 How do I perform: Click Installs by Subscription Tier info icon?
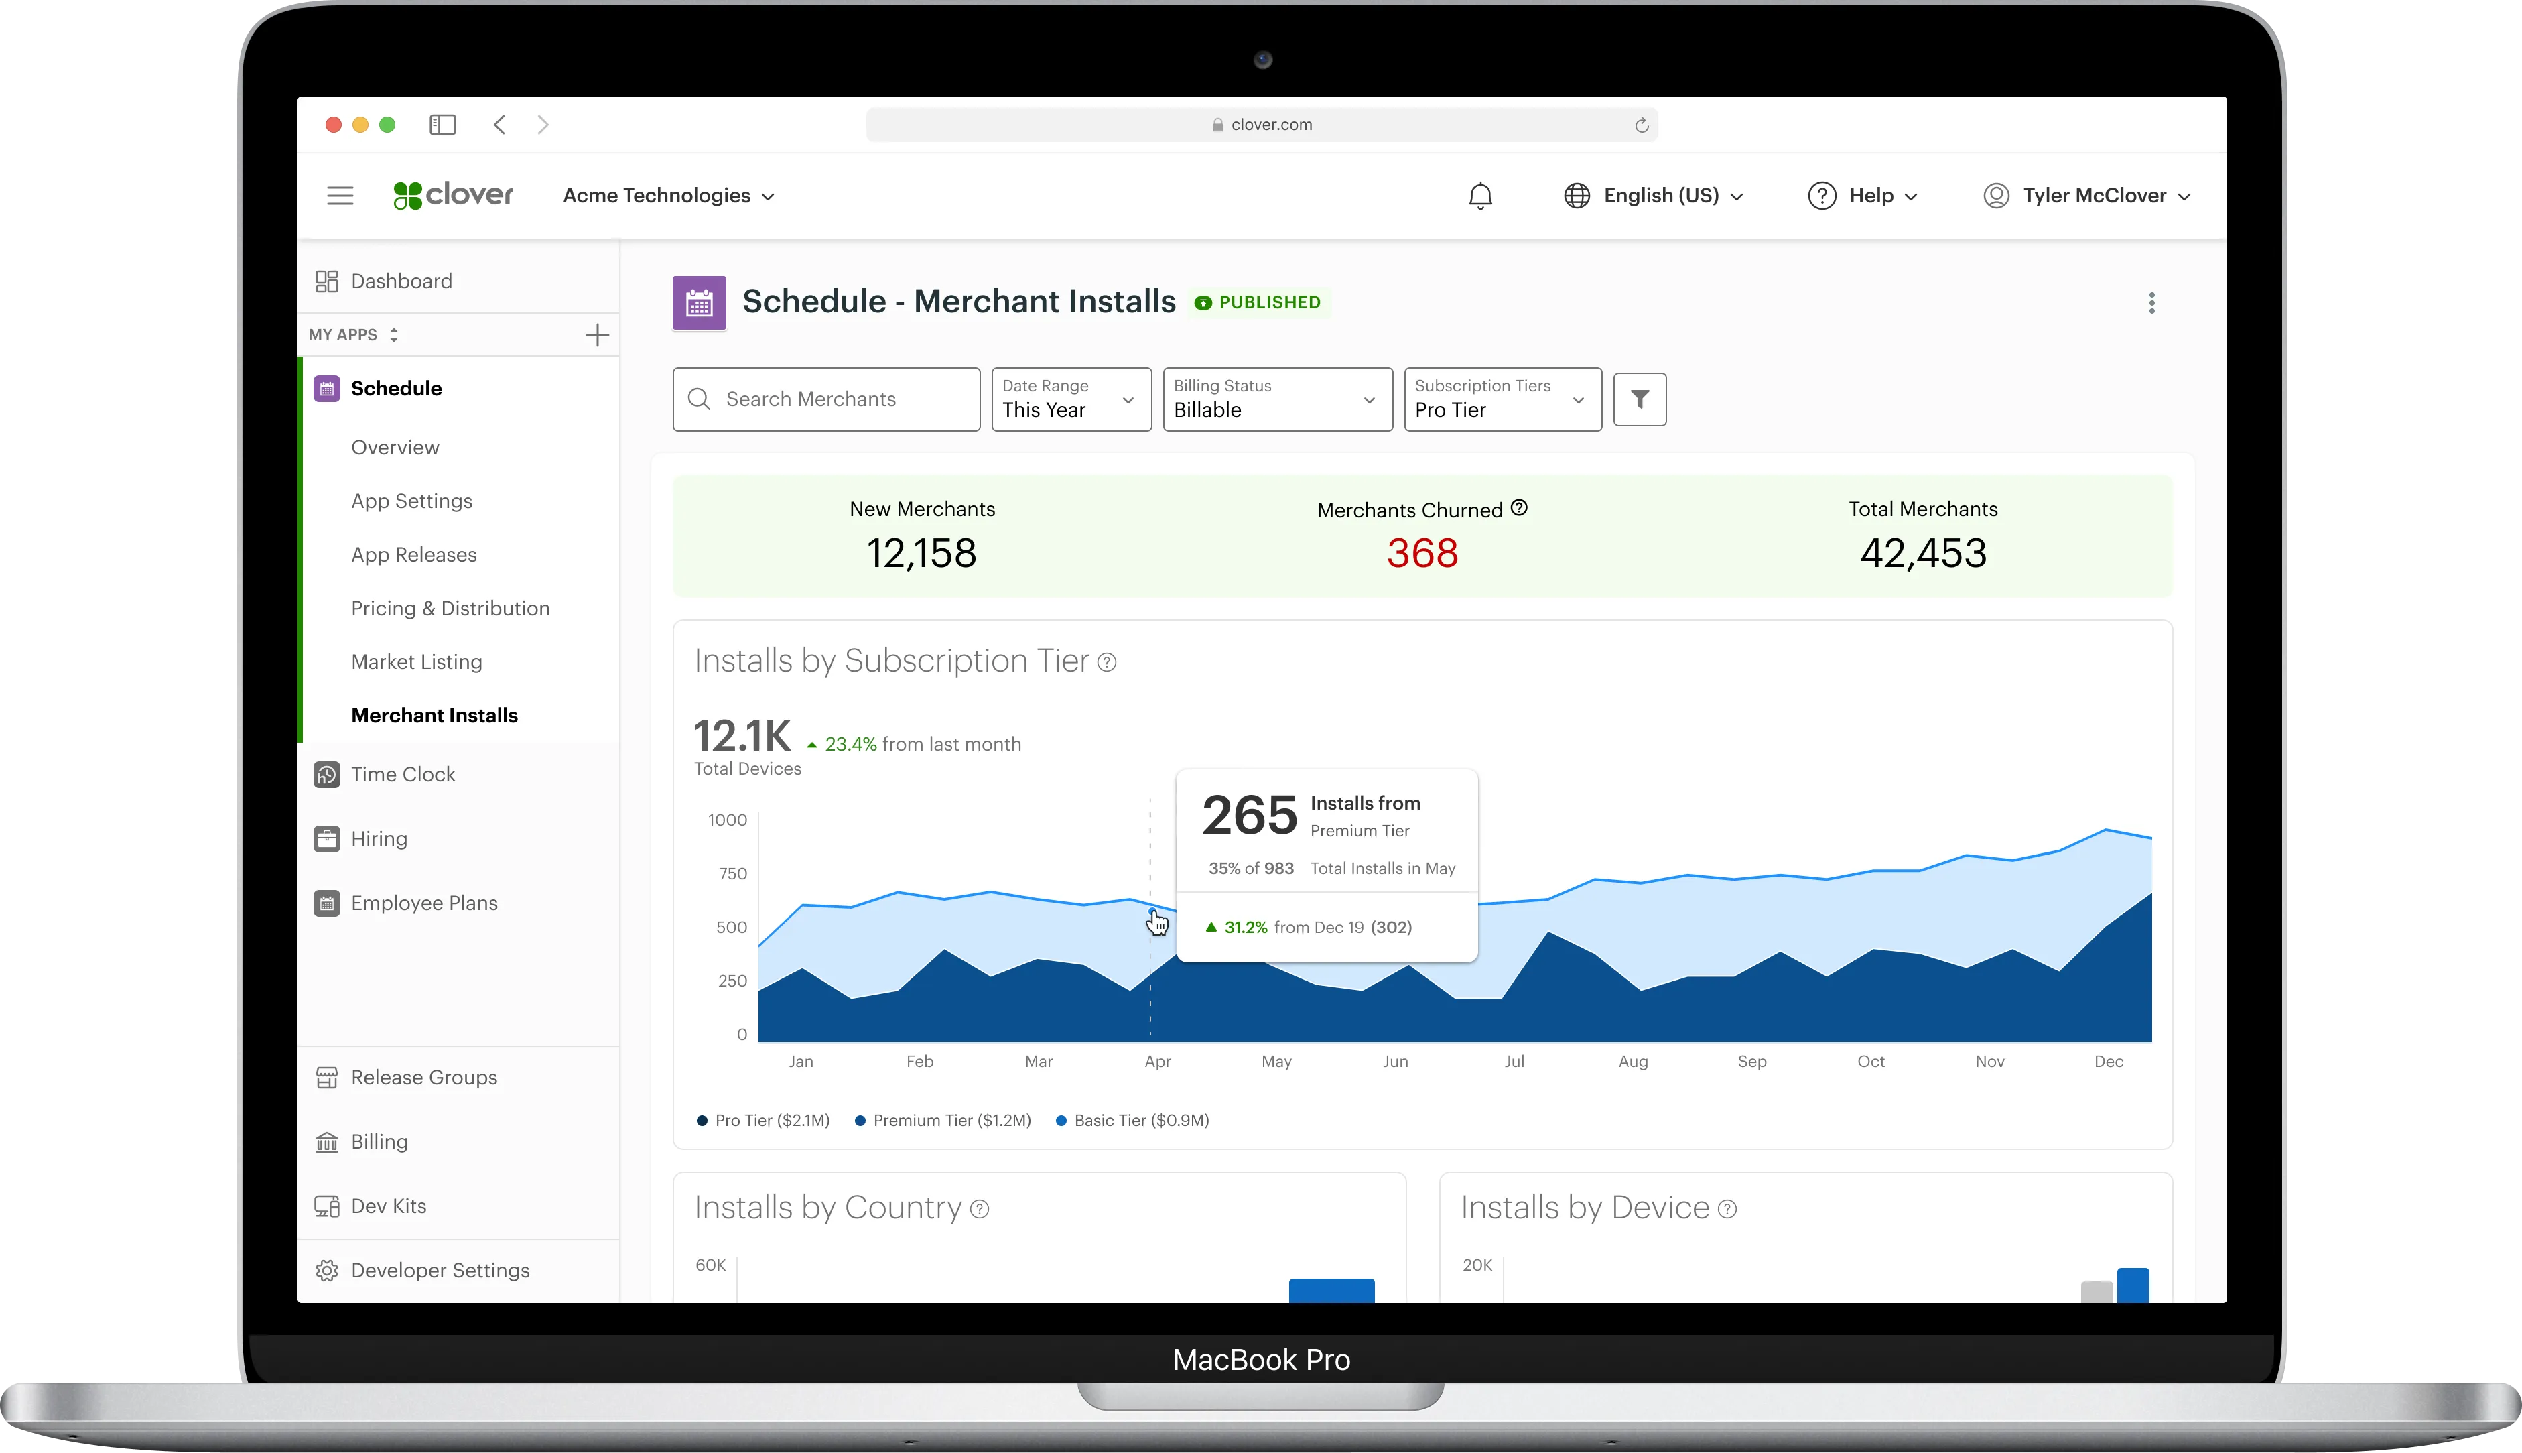point(1106,661)
